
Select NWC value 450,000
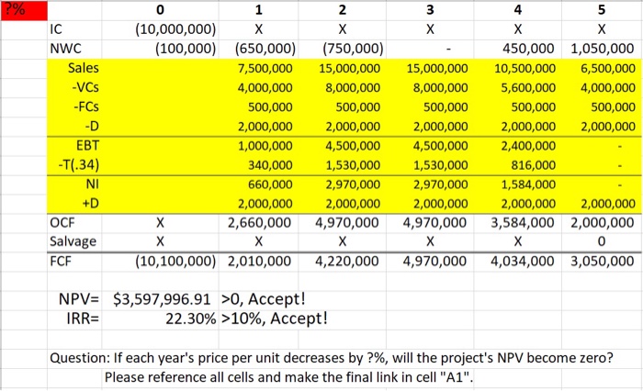(528, 49)
